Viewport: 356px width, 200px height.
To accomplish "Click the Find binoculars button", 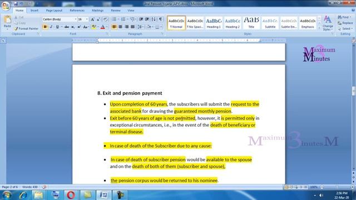I will [x=344, y=17].
